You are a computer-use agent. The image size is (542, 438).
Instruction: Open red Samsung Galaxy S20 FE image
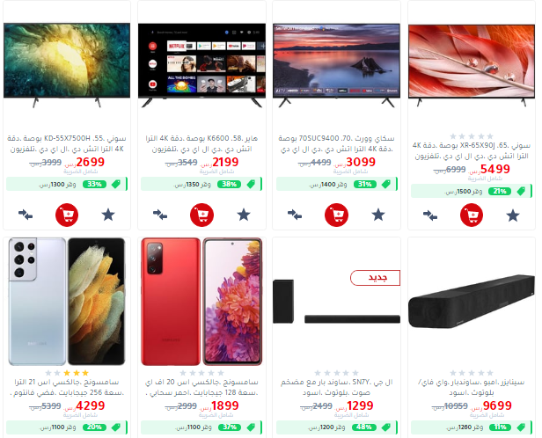(x=201, y=302)
